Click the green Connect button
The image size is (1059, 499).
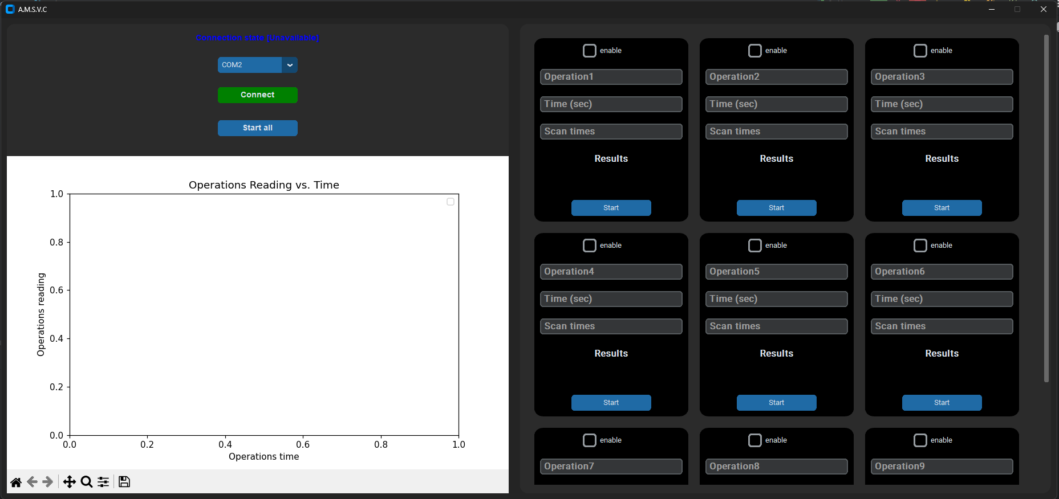pyautogui.click(x=258, y=95)
